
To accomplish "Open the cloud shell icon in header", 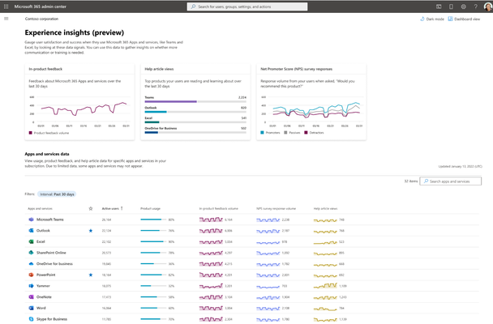I will (439, 6).
